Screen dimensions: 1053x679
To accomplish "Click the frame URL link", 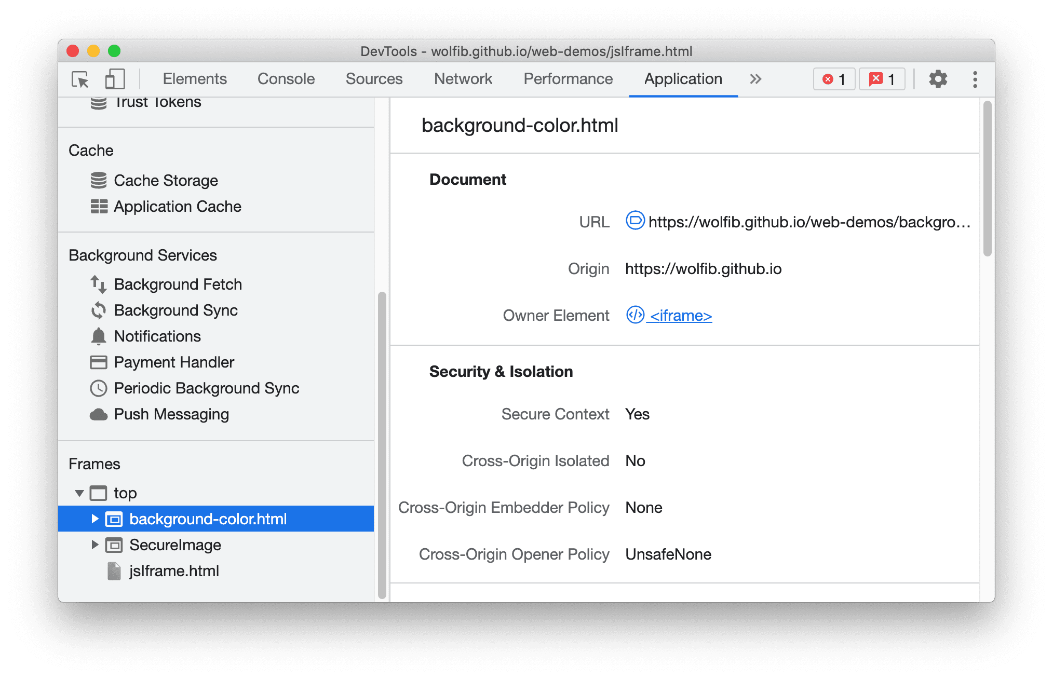I will click(x=805, y=222).
